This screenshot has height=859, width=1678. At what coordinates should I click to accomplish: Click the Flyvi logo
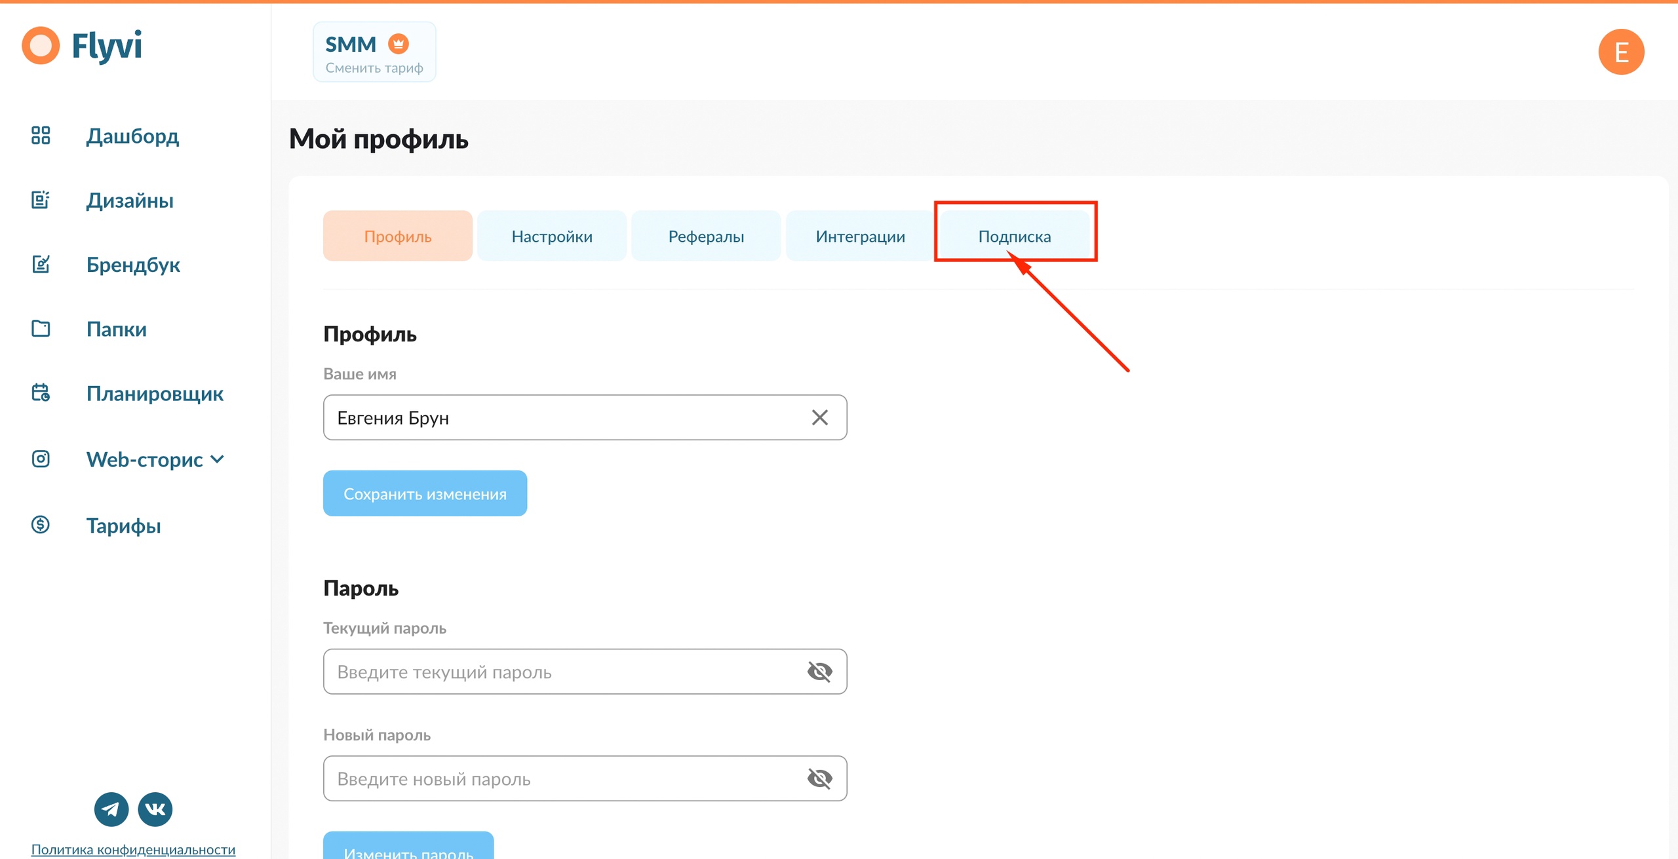[83, 46]
